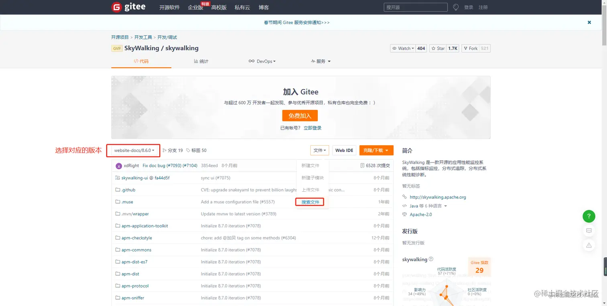Click the Web IDE button

(344, 150)
